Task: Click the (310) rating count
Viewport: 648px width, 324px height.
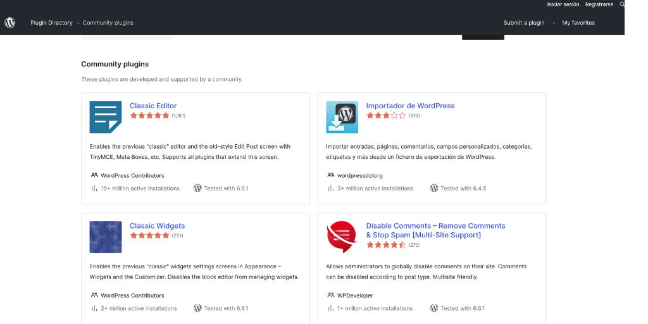Action: pyautogui.click(x=414, y=116)
